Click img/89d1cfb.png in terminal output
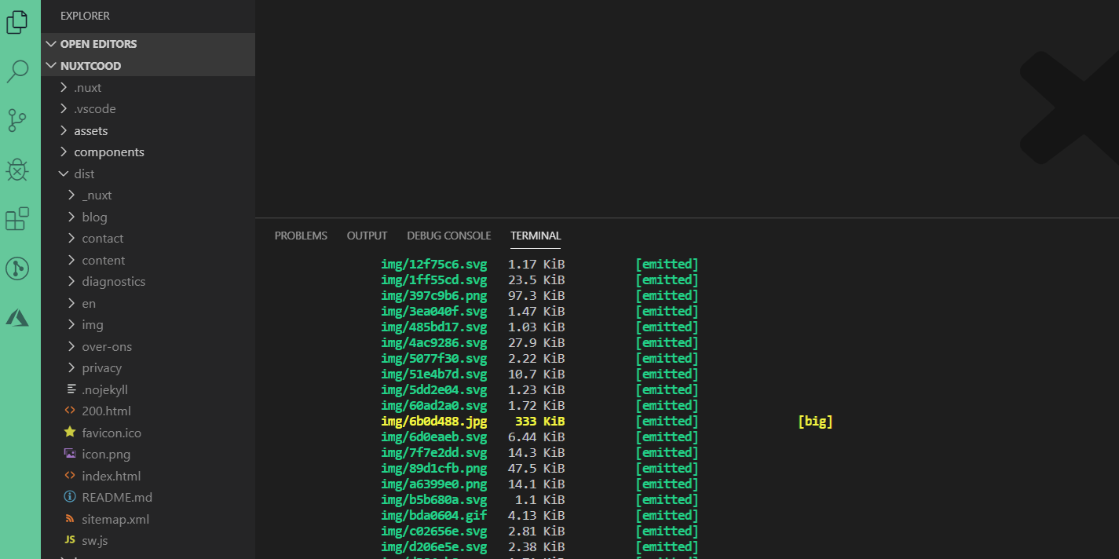Viewport: 1119px width, 559px height. 433,469
